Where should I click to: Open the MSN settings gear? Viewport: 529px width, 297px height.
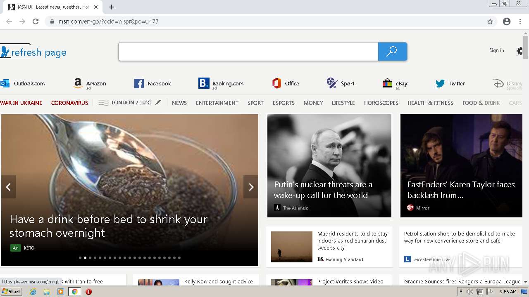pos(519,51)
